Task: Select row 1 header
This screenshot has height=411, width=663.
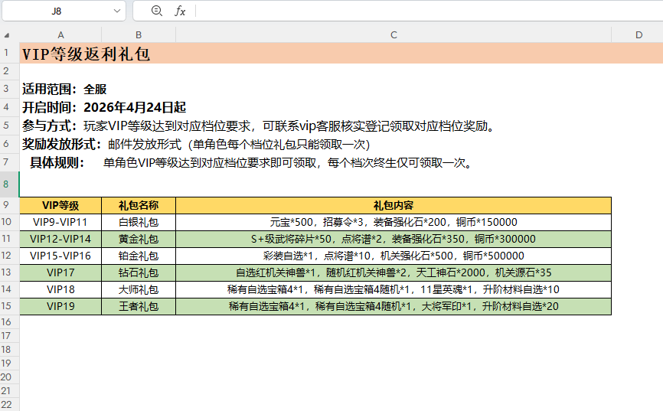Action: point(7,54)
